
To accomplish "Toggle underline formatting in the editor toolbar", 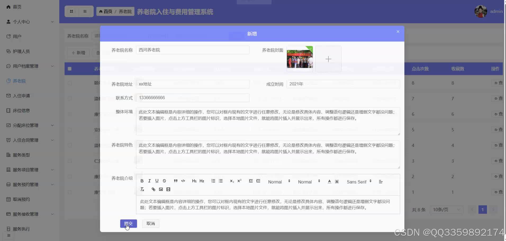I will click(157, 181).
